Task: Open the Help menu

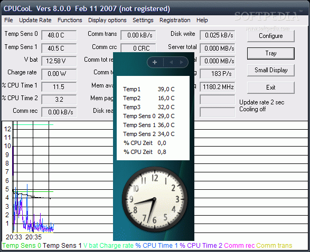Action: coord(202,20)
